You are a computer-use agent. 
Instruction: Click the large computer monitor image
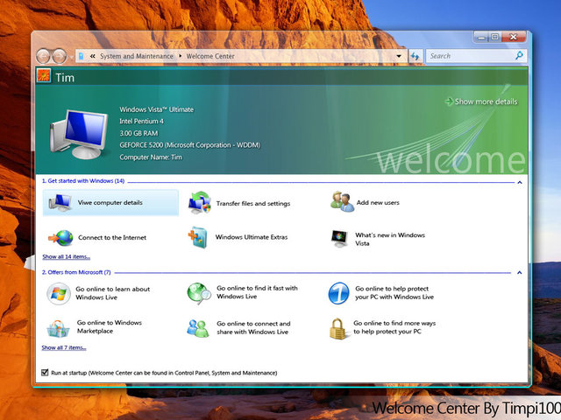tap(80, 135)
